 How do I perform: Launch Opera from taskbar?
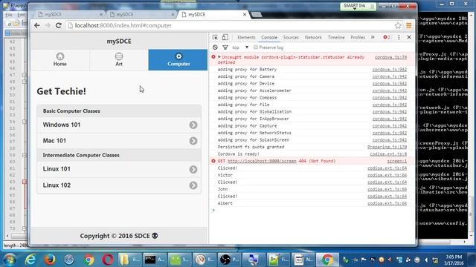[x=108, y=260]
